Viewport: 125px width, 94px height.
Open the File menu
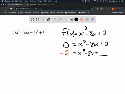13,1
